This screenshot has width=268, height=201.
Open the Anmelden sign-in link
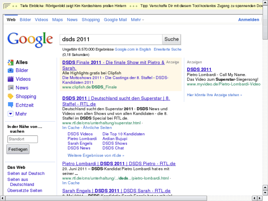click(x=248, y=20)
